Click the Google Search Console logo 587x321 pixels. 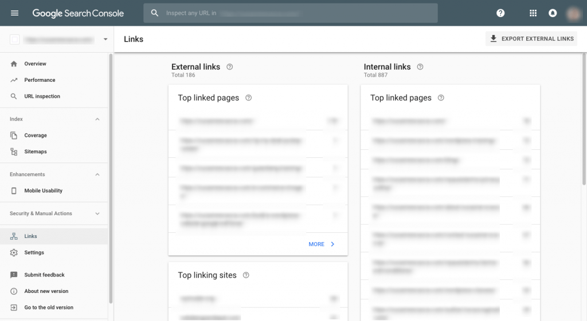(x=78, y=13)
